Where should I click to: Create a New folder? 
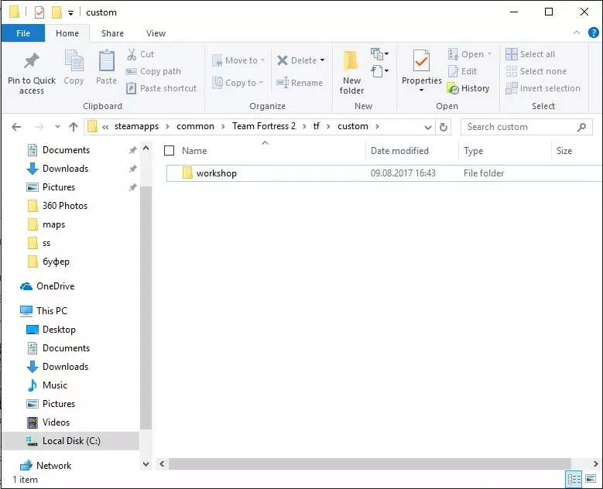(351, 72)
